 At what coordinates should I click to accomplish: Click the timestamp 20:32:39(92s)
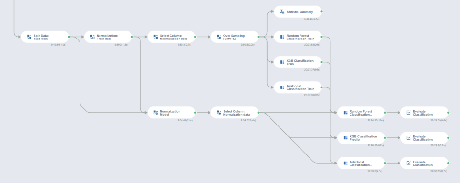[x=312, y=95]
